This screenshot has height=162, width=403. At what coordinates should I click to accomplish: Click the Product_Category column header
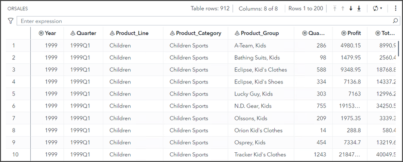(x=198, y=33)
